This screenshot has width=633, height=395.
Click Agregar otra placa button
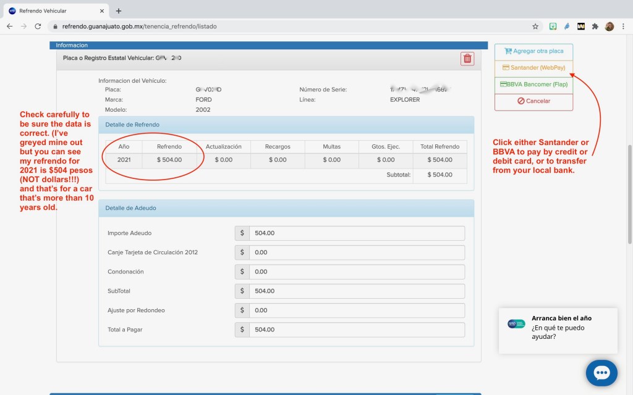pyautogui.click(x=533, y=51)
